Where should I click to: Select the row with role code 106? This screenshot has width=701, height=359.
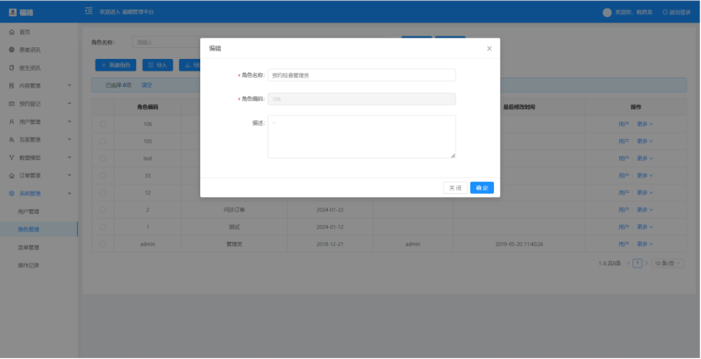pyautogui.click(x=103, y=124)
